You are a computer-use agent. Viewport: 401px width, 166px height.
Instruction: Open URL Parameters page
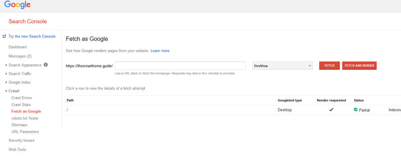[25, 132]
